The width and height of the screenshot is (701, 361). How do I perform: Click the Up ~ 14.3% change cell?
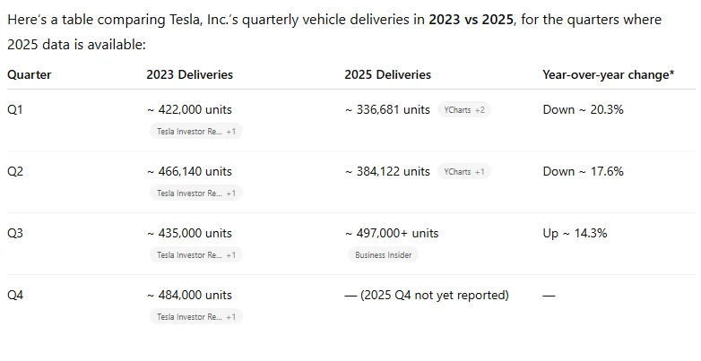pos(575,233)
